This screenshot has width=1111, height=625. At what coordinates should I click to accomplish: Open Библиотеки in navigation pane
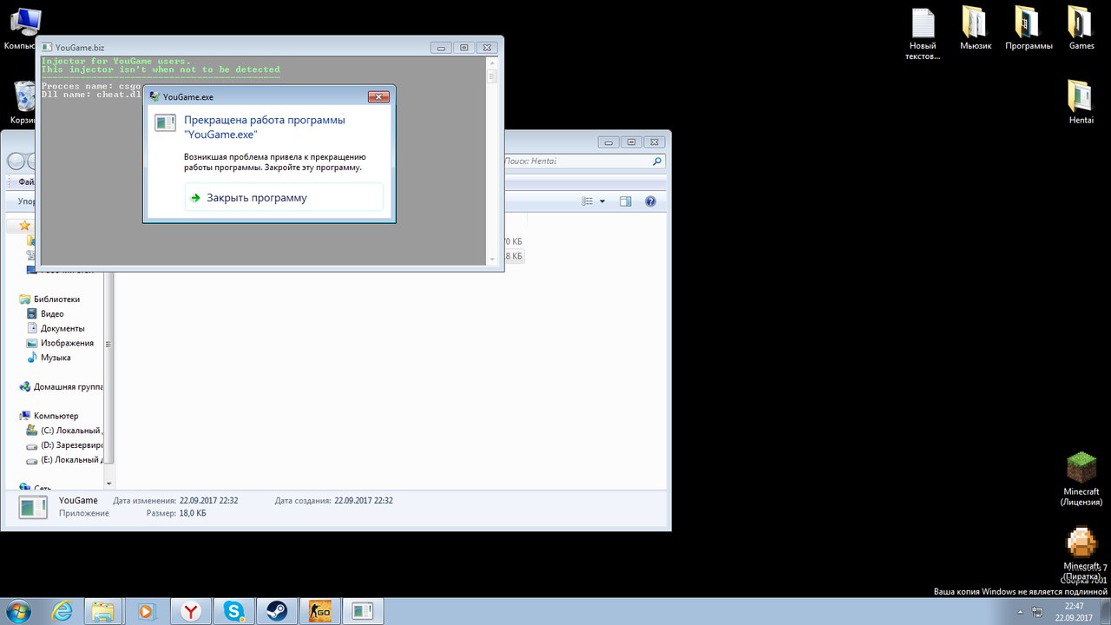click(x=56, y=299)
